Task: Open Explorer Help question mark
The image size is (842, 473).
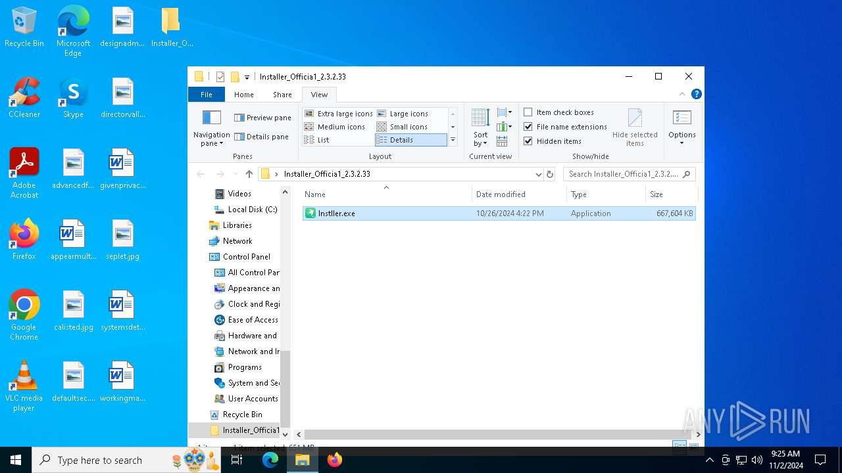Action: coord(697,94)
